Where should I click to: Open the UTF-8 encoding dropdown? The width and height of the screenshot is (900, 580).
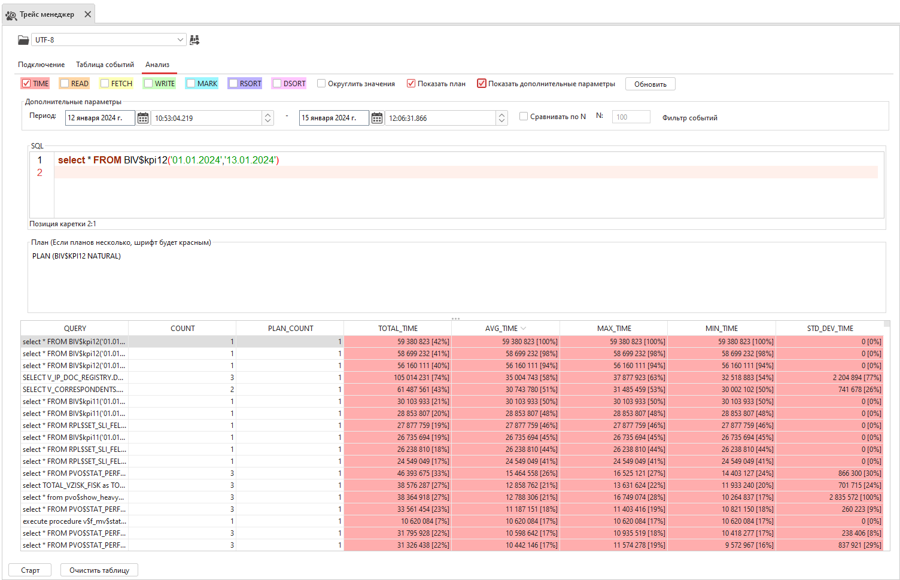pos(181,40)
